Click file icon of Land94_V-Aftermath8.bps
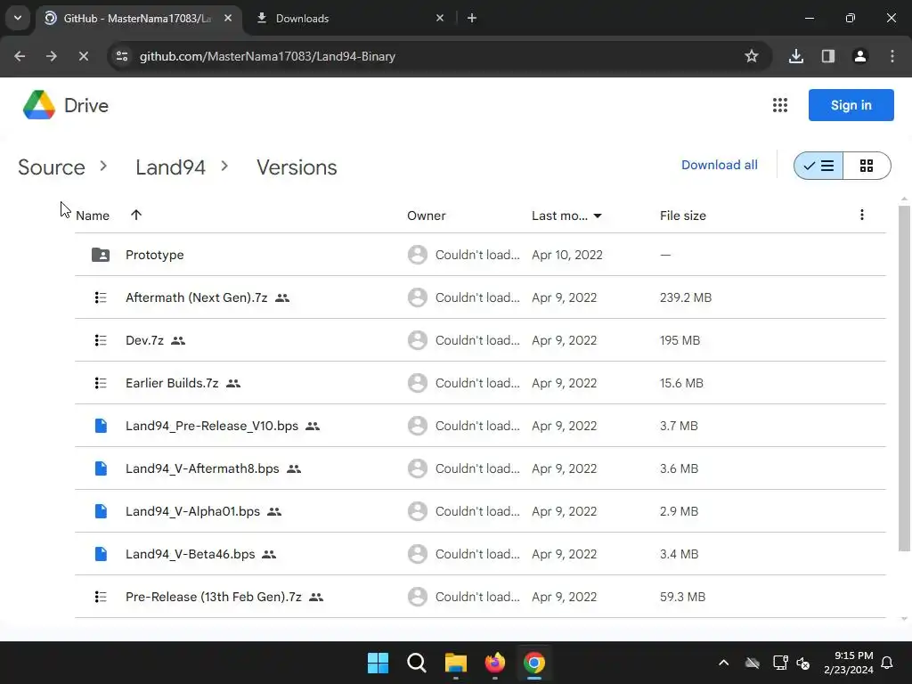912x684 pixels. [x=101, y=468]
